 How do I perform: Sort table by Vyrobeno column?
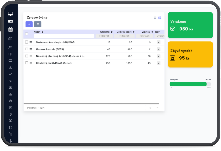coord(106,32)
